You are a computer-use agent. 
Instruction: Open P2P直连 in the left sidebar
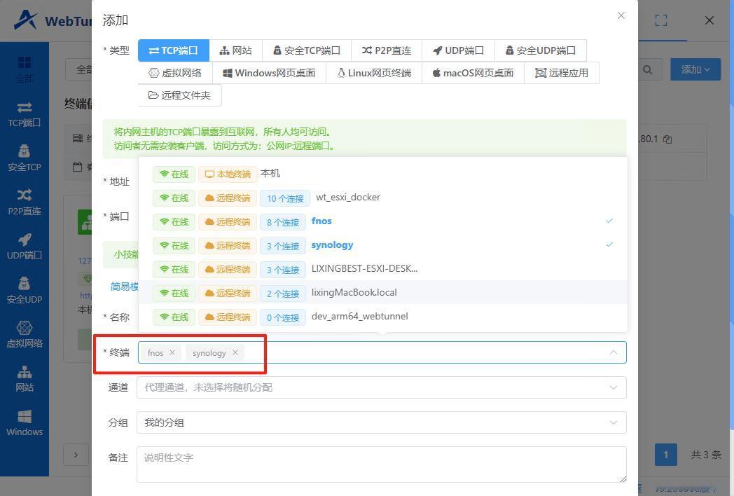click(x=25, y=202)
